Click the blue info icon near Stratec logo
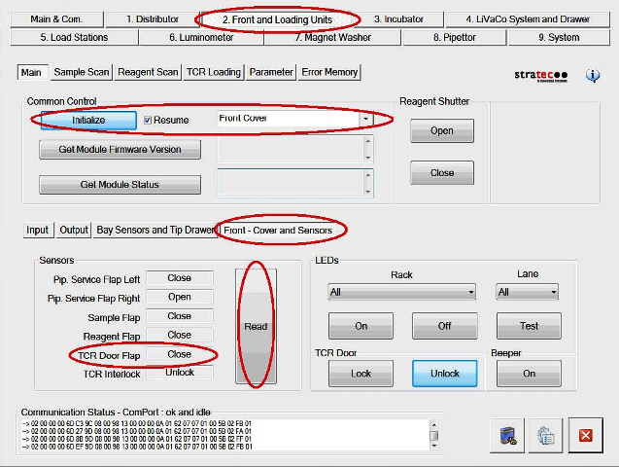This screenshot has width=619, height=467. [x=592, y=75]
